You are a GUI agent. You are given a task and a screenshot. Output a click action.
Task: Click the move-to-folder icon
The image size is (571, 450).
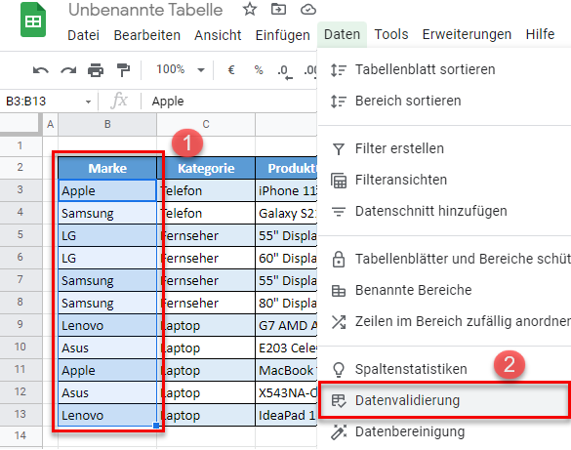(278, 9)
